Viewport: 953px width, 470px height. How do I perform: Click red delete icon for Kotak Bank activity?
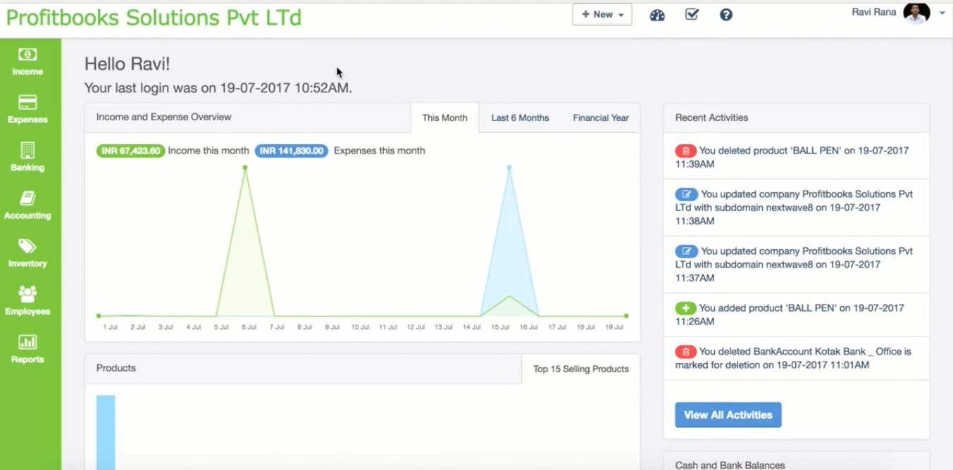(685, 352)
